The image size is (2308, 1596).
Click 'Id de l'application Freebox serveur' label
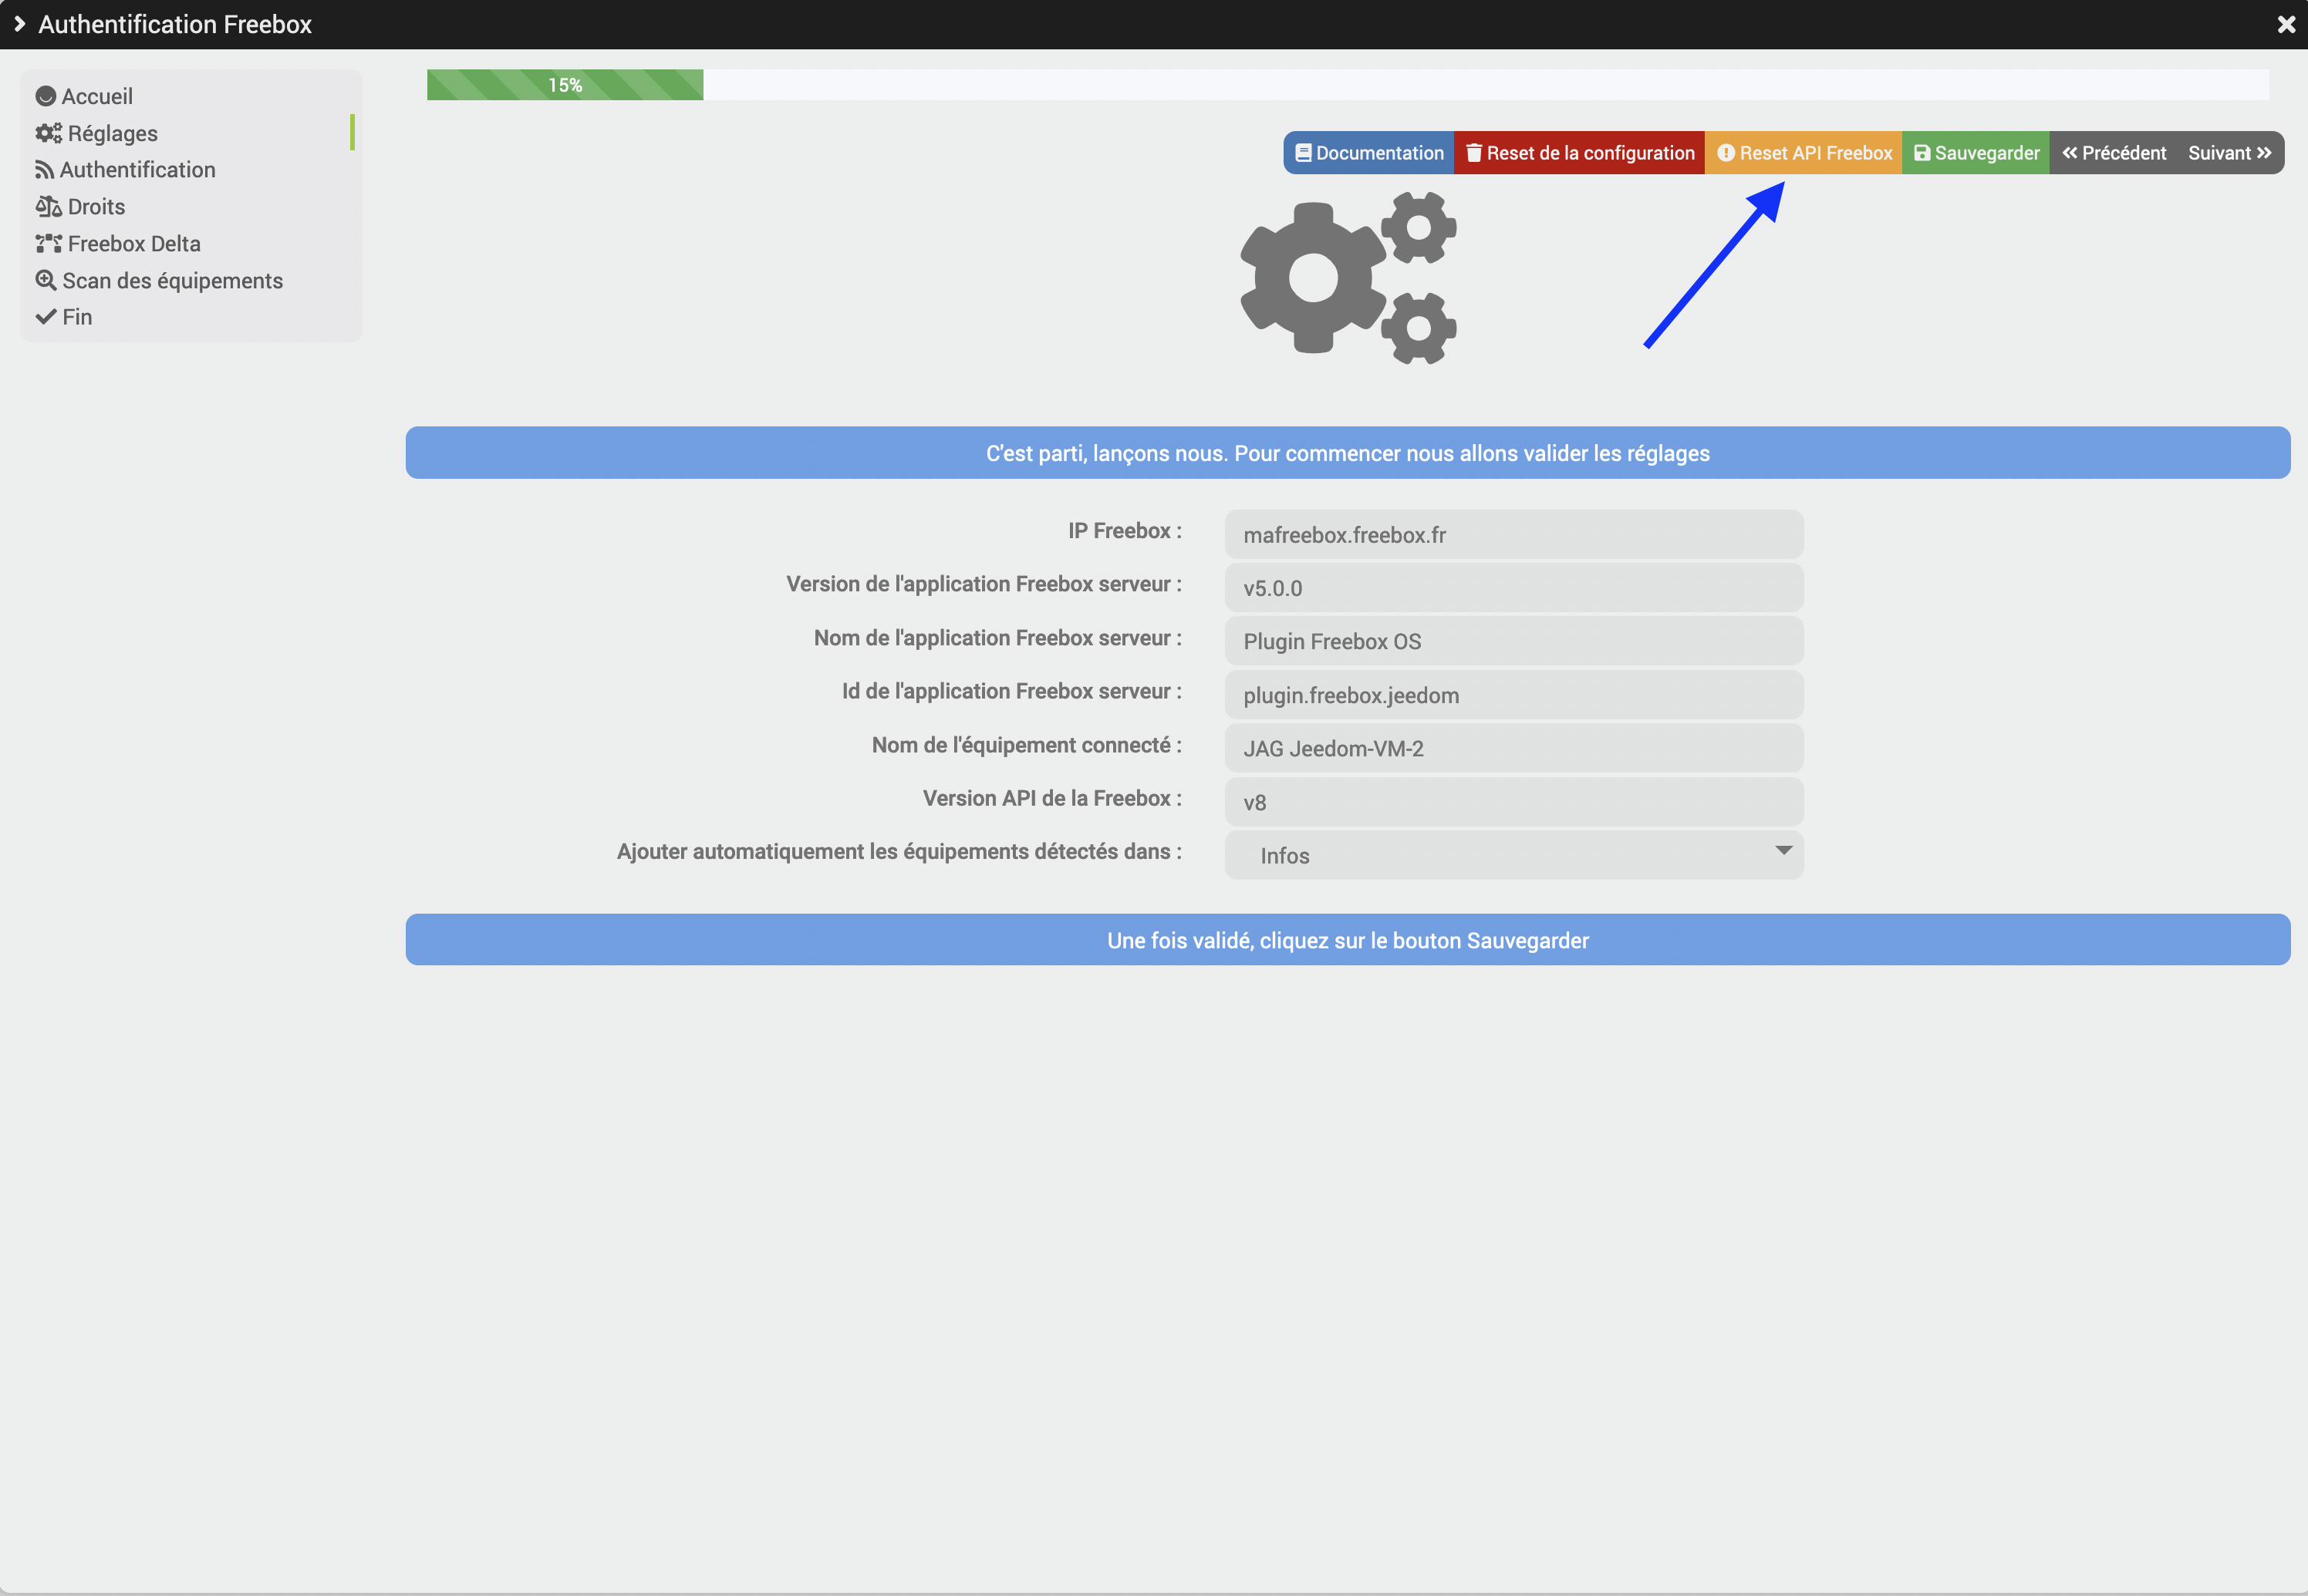[x=1011, y=691]
